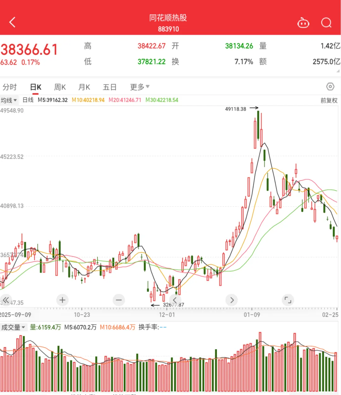Change 前复权 adjustment setting

329,100
